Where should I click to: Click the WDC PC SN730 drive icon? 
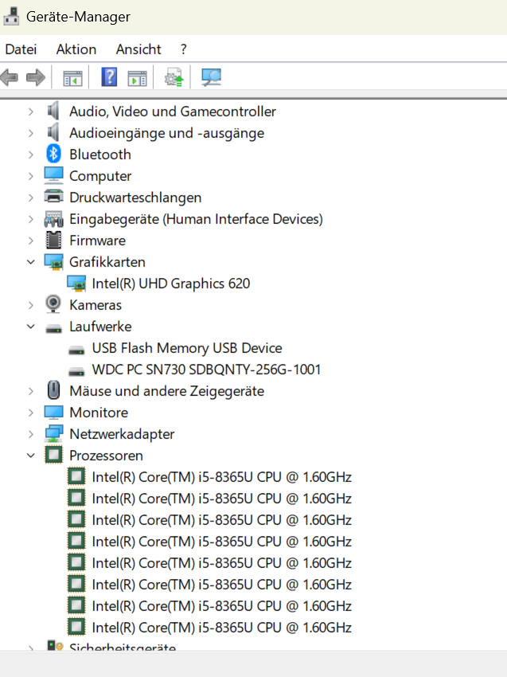tap(76, 372)
